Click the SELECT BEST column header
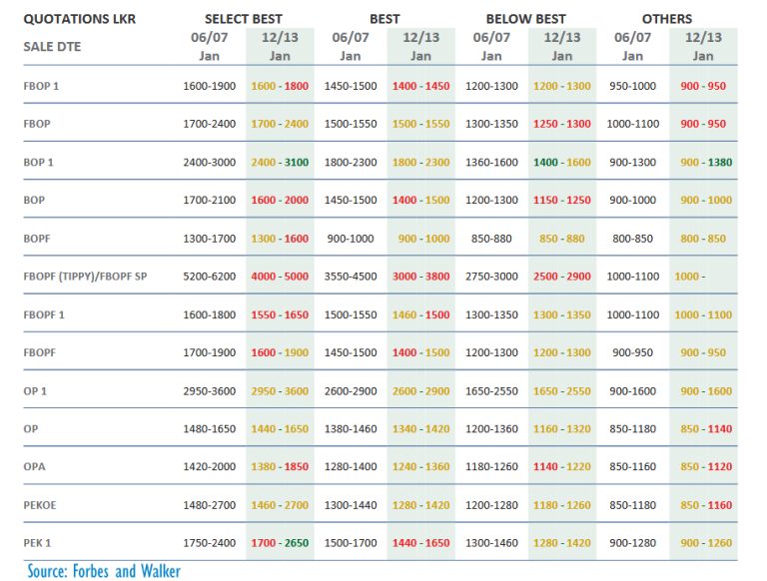 (243, 19)
